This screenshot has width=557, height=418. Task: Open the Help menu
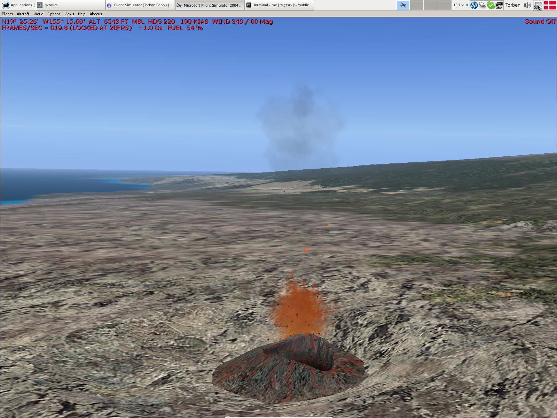tap(81, 14)
